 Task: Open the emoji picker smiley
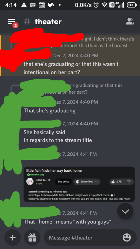click(127, 238)
